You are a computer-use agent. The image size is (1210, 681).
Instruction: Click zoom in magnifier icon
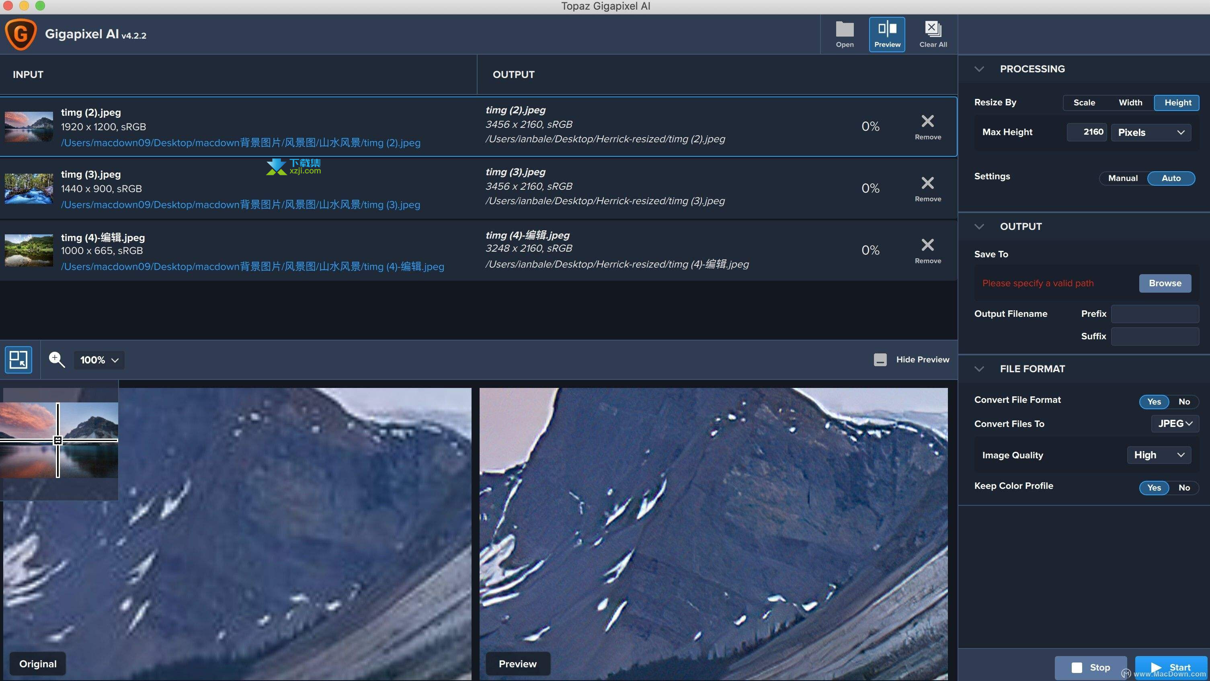(56, 360)
